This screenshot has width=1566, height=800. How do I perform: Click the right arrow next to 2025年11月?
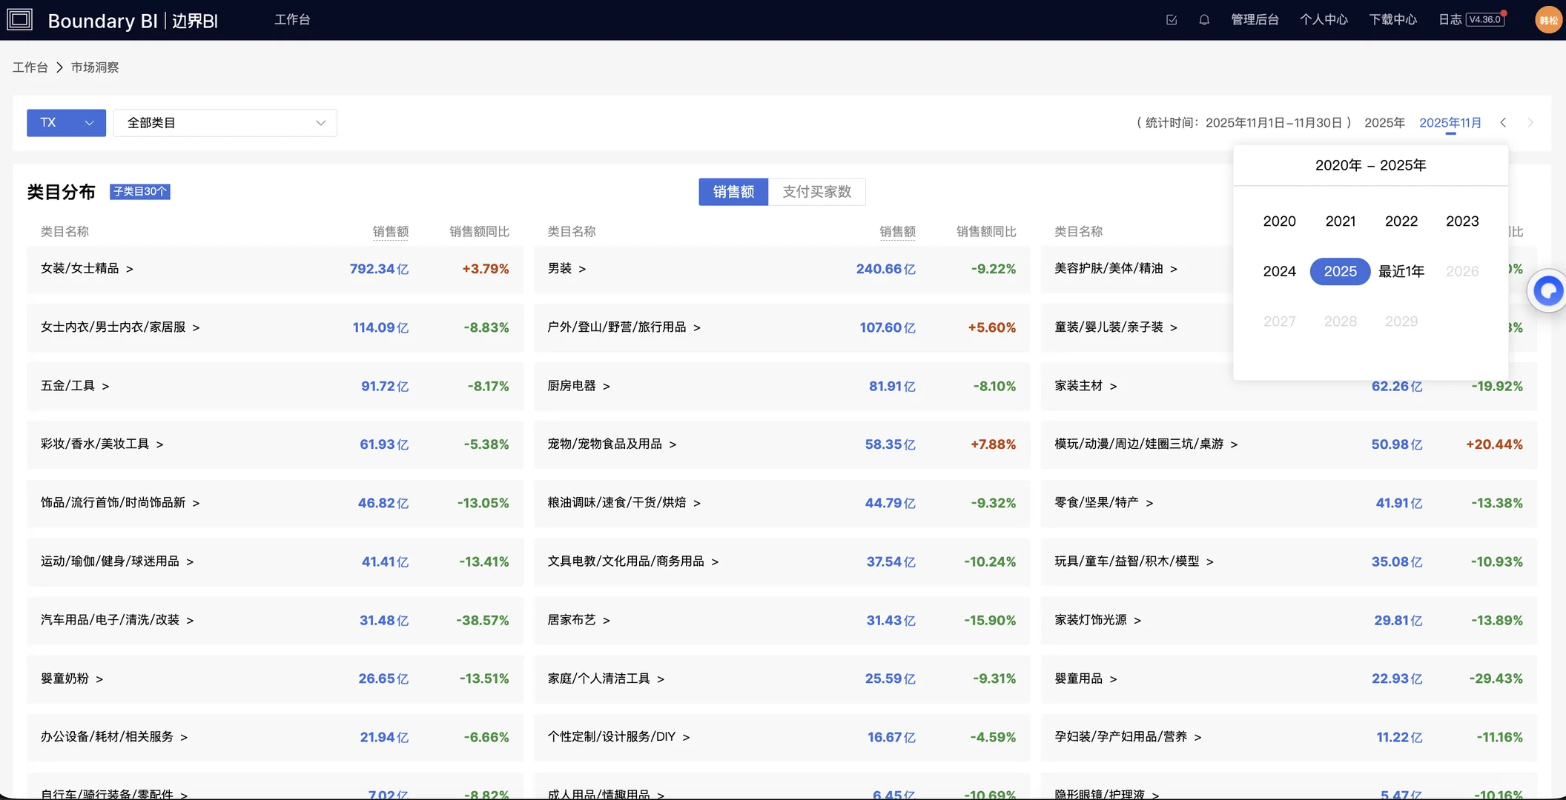[x=1530, y=122]
